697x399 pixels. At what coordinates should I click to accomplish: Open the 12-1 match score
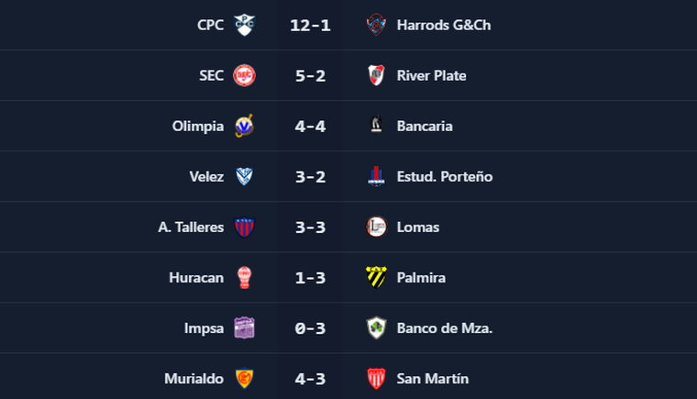tap(312, 25)
